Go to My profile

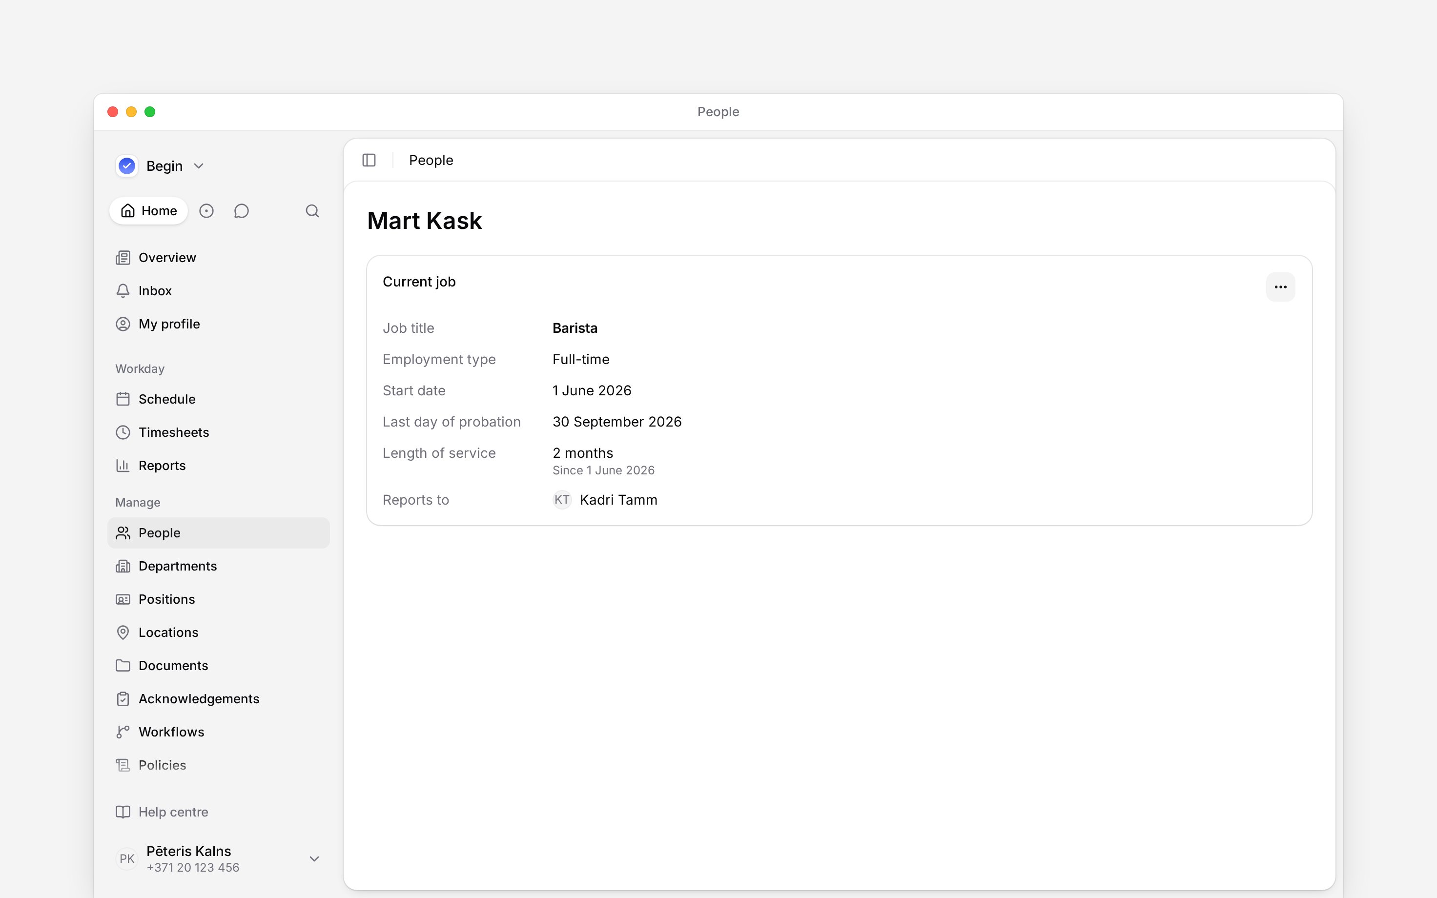(x=219, y=324)
